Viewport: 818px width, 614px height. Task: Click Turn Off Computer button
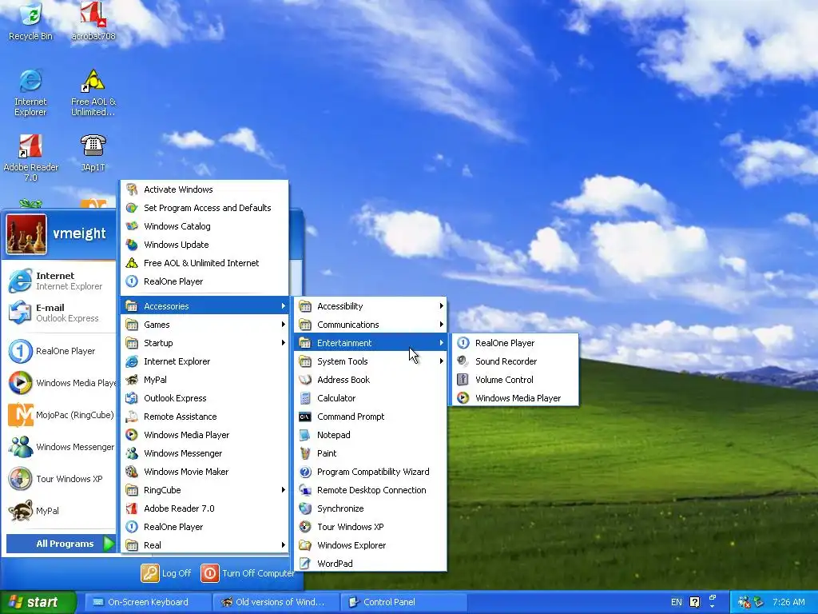pos(248,572)
